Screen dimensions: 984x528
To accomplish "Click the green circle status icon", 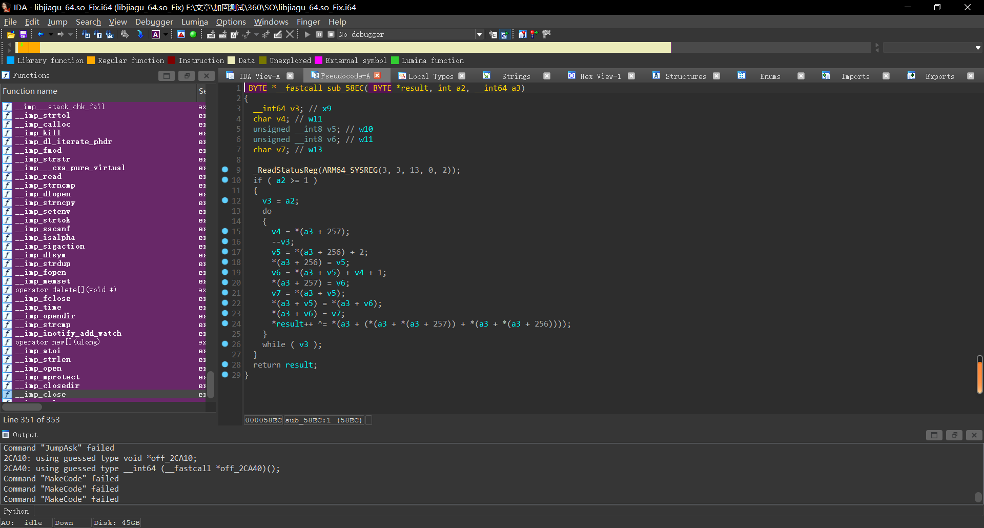I will pos(193,34).
